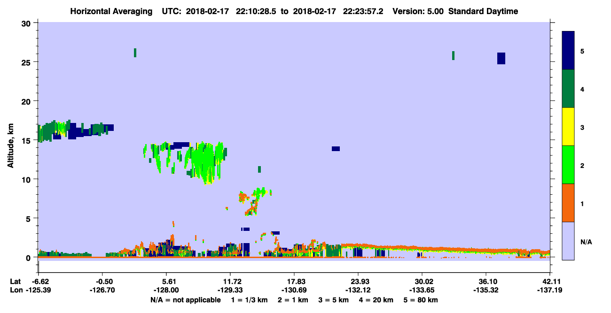Click the end time '22:23:57.2'

tap(364, 11)
